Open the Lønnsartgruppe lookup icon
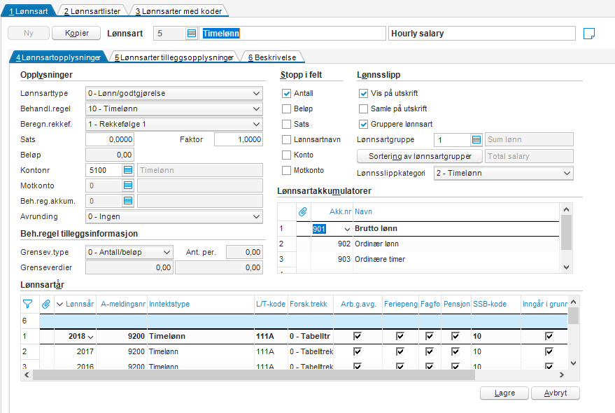615x413 pixels. coord(476,139)
